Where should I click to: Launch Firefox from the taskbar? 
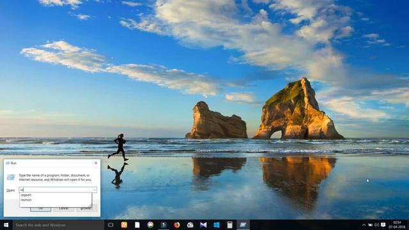click(177, 225)
